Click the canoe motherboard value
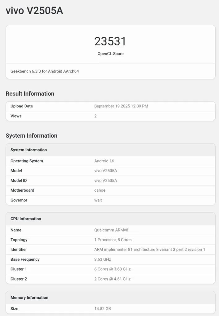The height and width of the screenshot is (316, 219). click(100, 190)
